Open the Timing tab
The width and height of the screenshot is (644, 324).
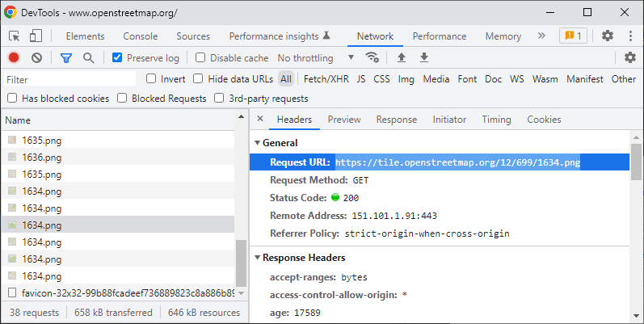[497, 120]
